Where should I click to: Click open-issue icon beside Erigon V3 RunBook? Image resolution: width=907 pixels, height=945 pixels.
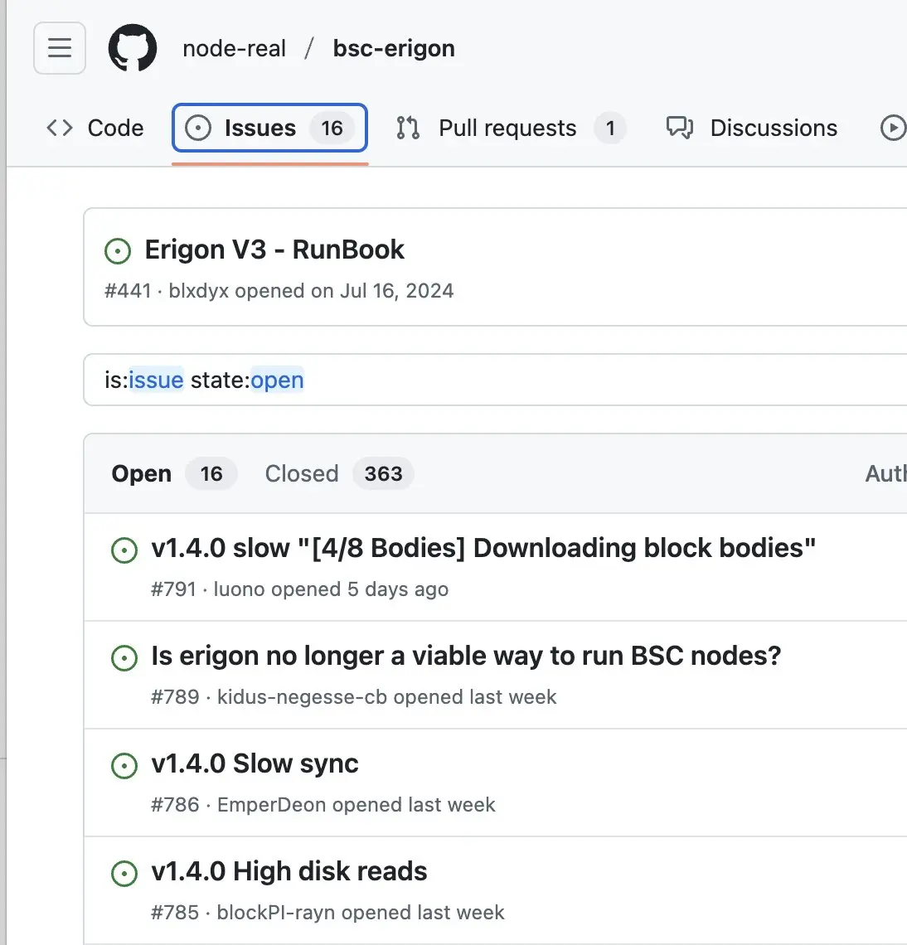click(x=118, y=251)
